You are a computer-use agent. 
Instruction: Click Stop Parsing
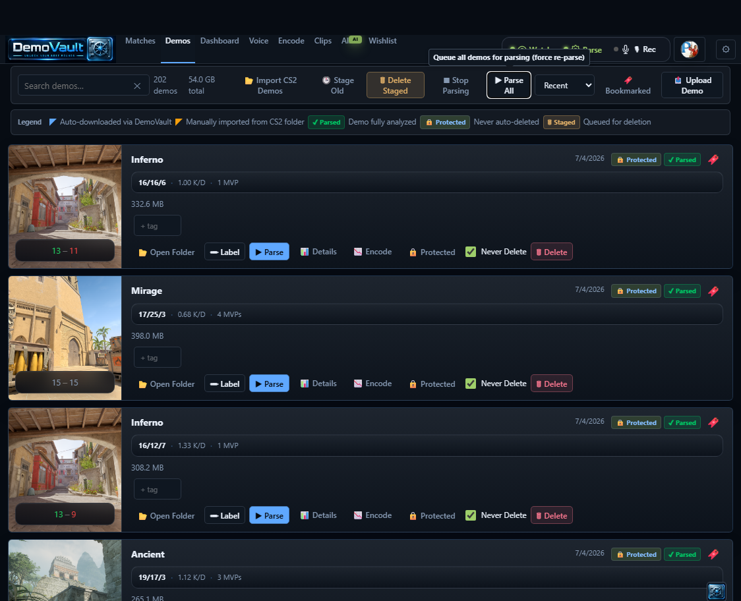point(456,86)
